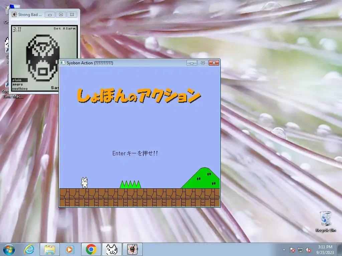
Task: Click the Strong Bad window title icon
Action: 14,15
